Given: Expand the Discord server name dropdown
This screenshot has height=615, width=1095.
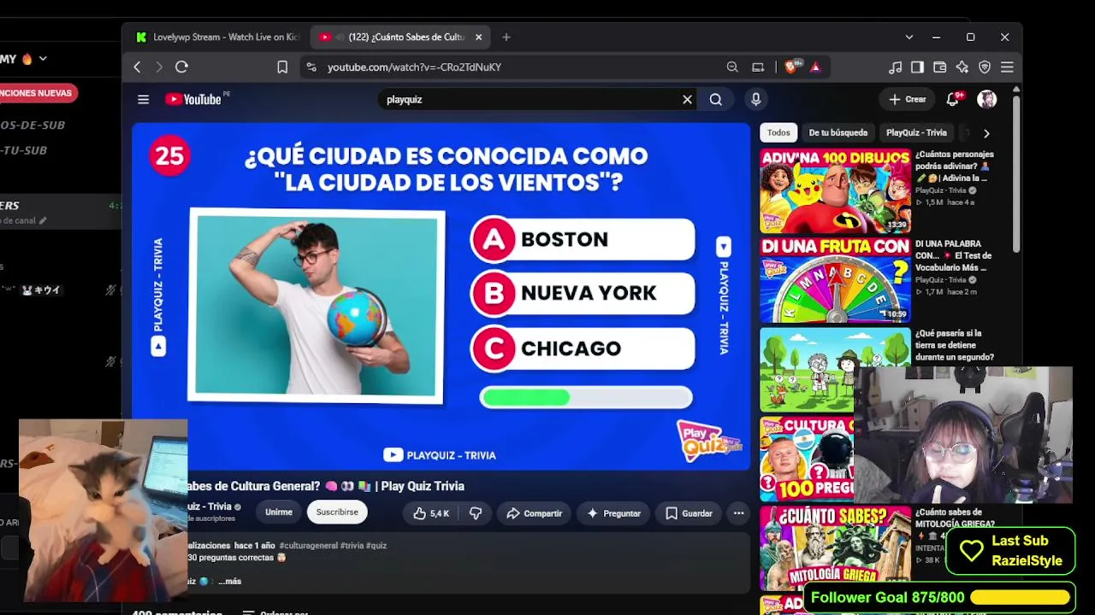Looking at the screenshot, I should click(x=42, y=58).
